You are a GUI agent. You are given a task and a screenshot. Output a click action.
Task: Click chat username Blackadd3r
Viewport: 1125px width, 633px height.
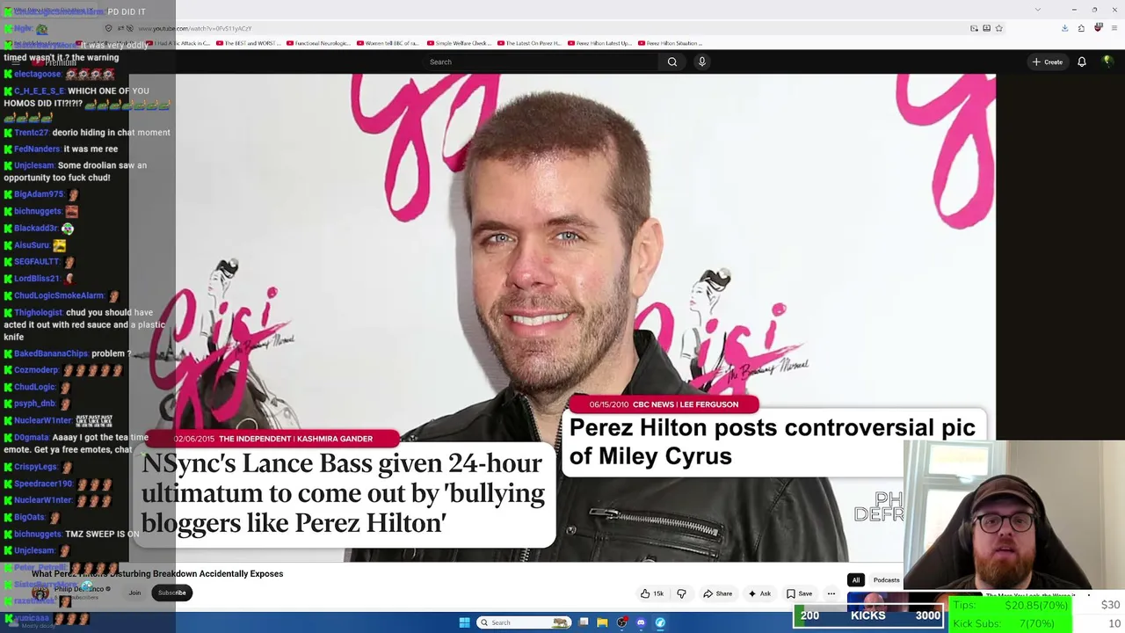point(35,229)
